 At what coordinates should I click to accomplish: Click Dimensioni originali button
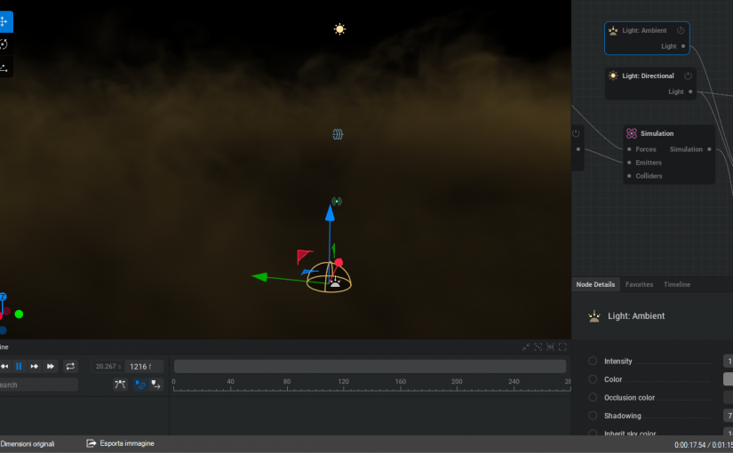[28, 443]
